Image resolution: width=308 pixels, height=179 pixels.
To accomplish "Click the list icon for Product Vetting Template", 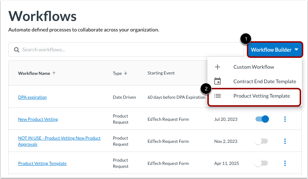I will coord(218,96).
